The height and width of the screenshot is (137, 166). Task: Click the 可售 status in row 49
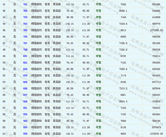click(x=99, y=56)
